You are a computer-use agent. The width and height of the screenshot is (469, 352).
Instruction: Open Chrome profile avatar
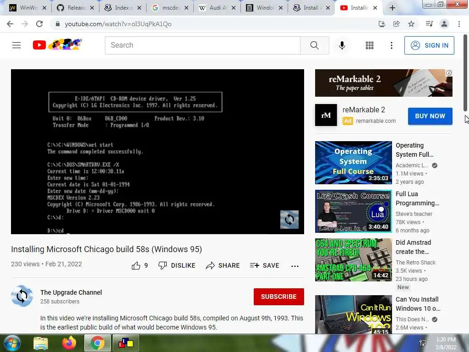(x=444, y=24)
